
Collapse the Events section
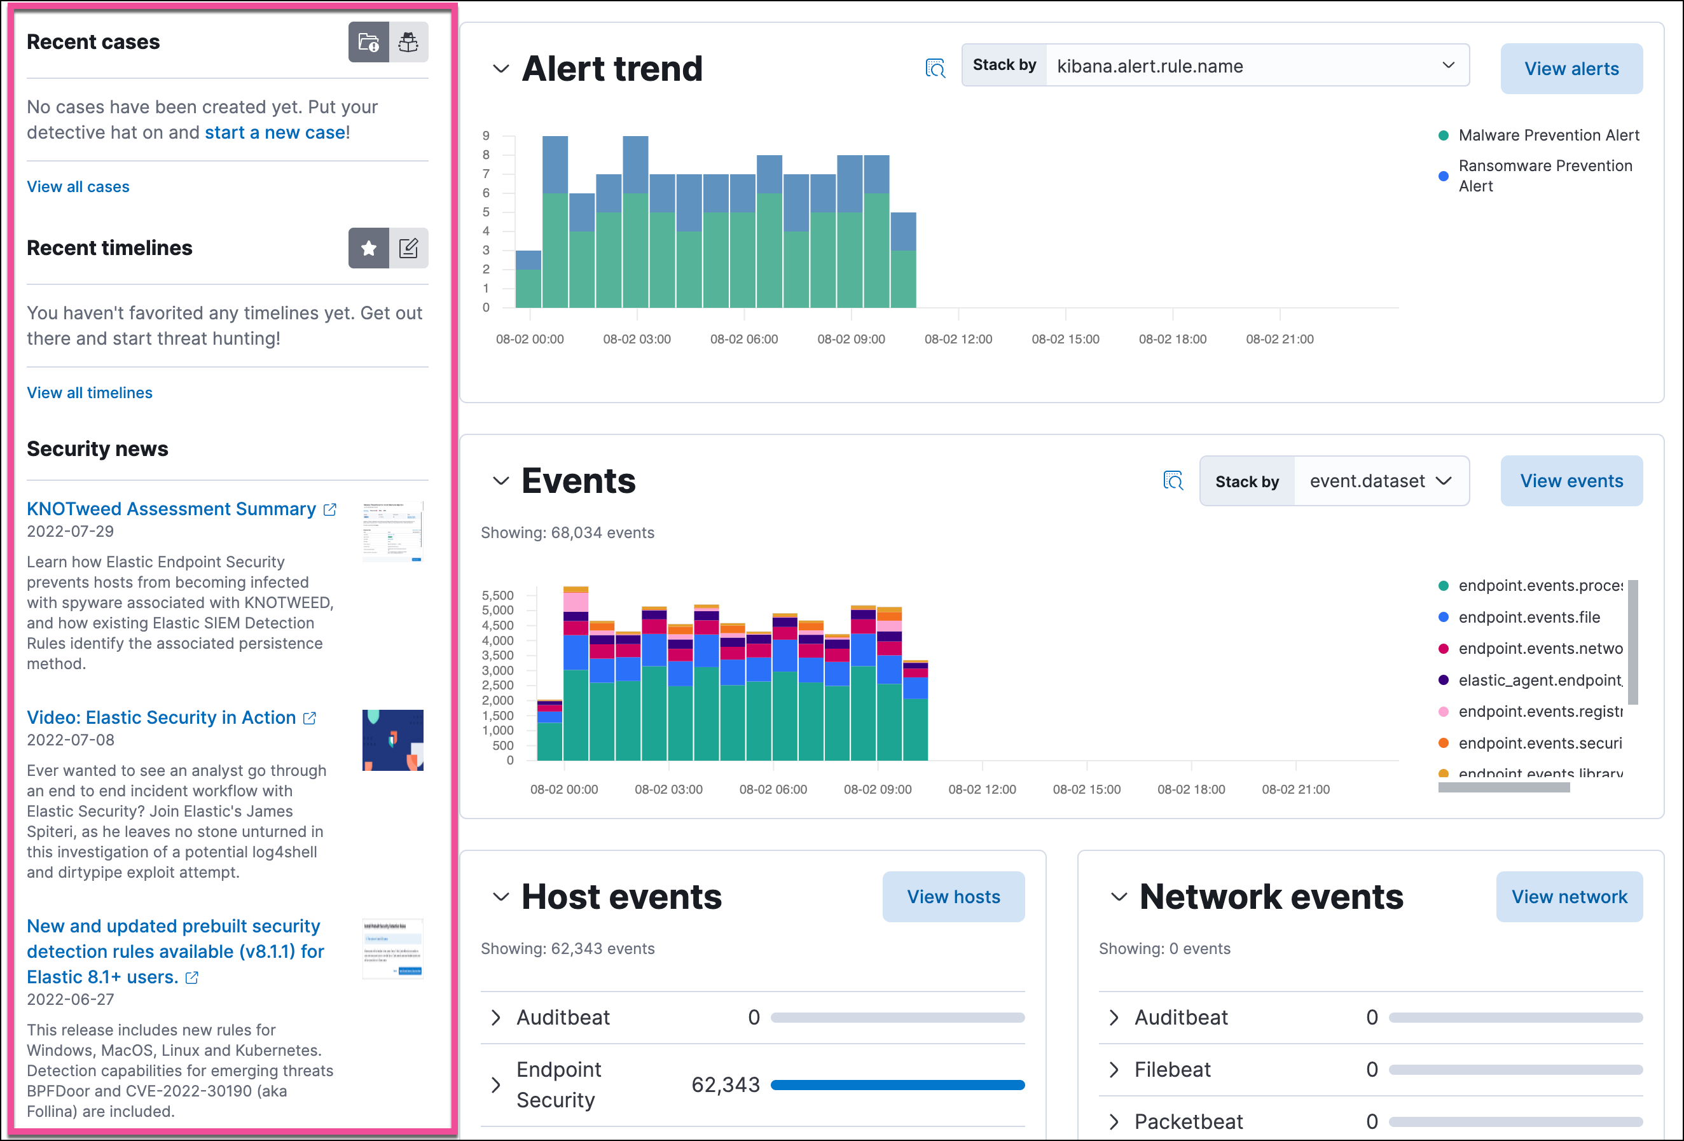[x=499, y=481]
